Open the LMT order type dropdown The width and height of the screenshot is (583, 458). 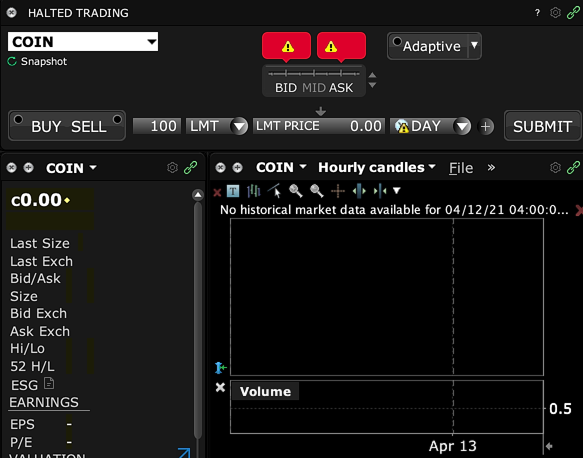tap(238, 126)
